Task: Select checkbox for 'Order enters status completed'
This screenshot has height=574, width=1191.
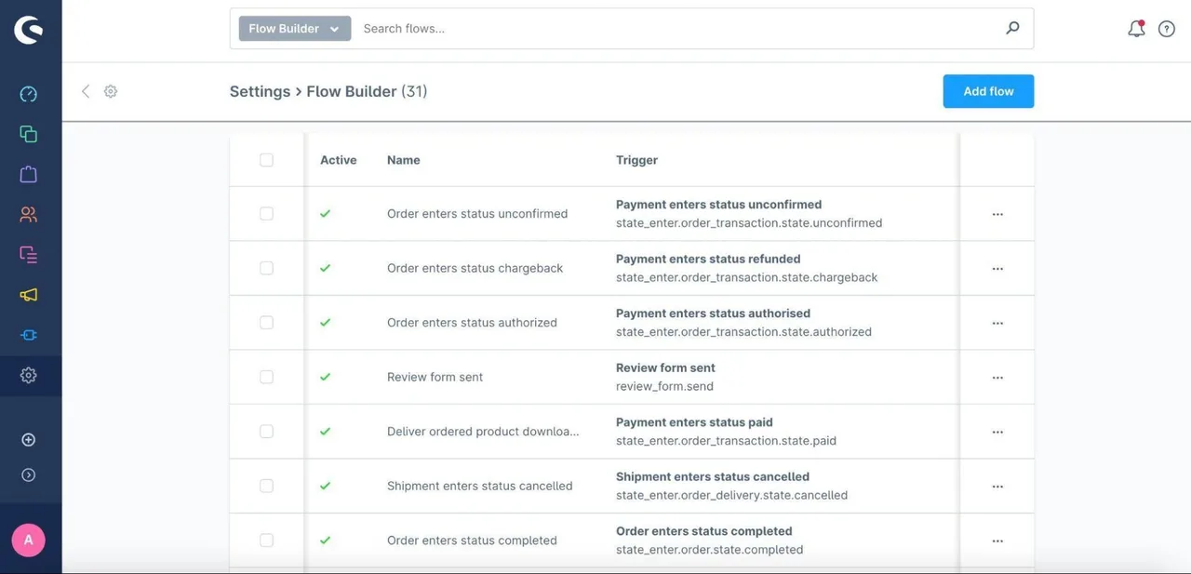Action: click(266, 541)
